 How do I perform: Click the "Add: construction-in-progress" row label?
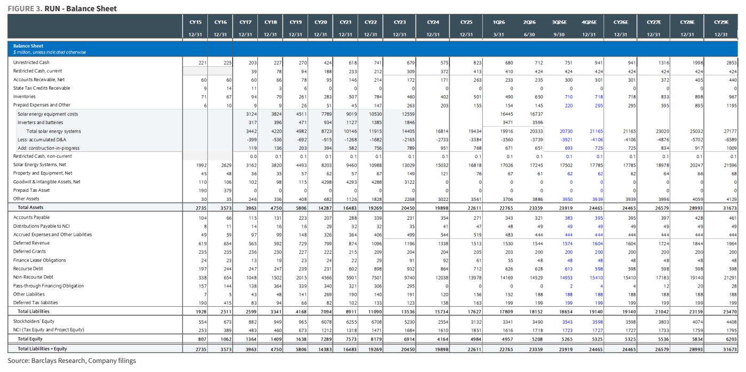tap(49, 148)
